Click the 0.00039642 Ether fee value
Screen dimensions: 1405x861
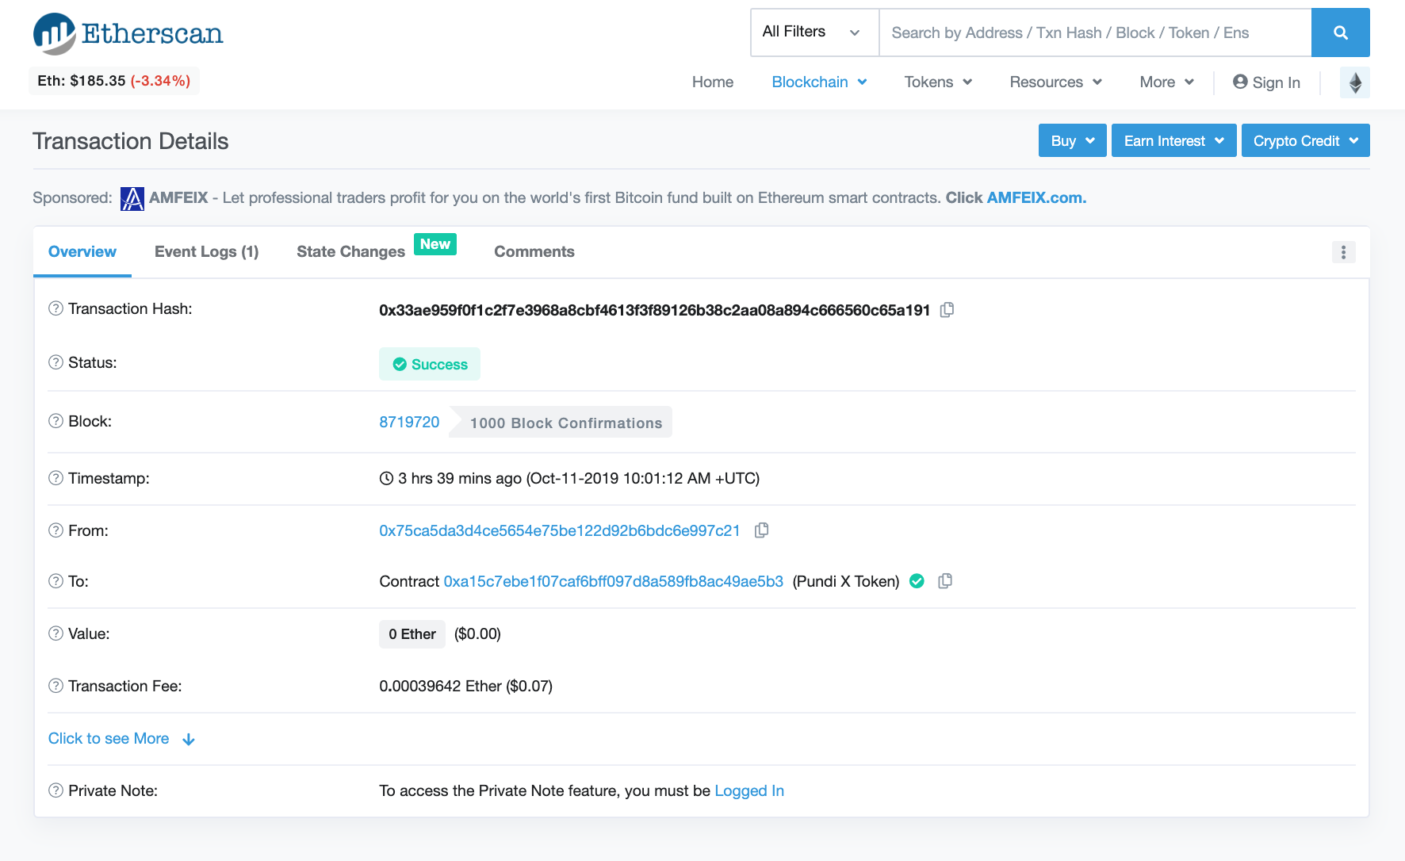[x=465, y=686]
